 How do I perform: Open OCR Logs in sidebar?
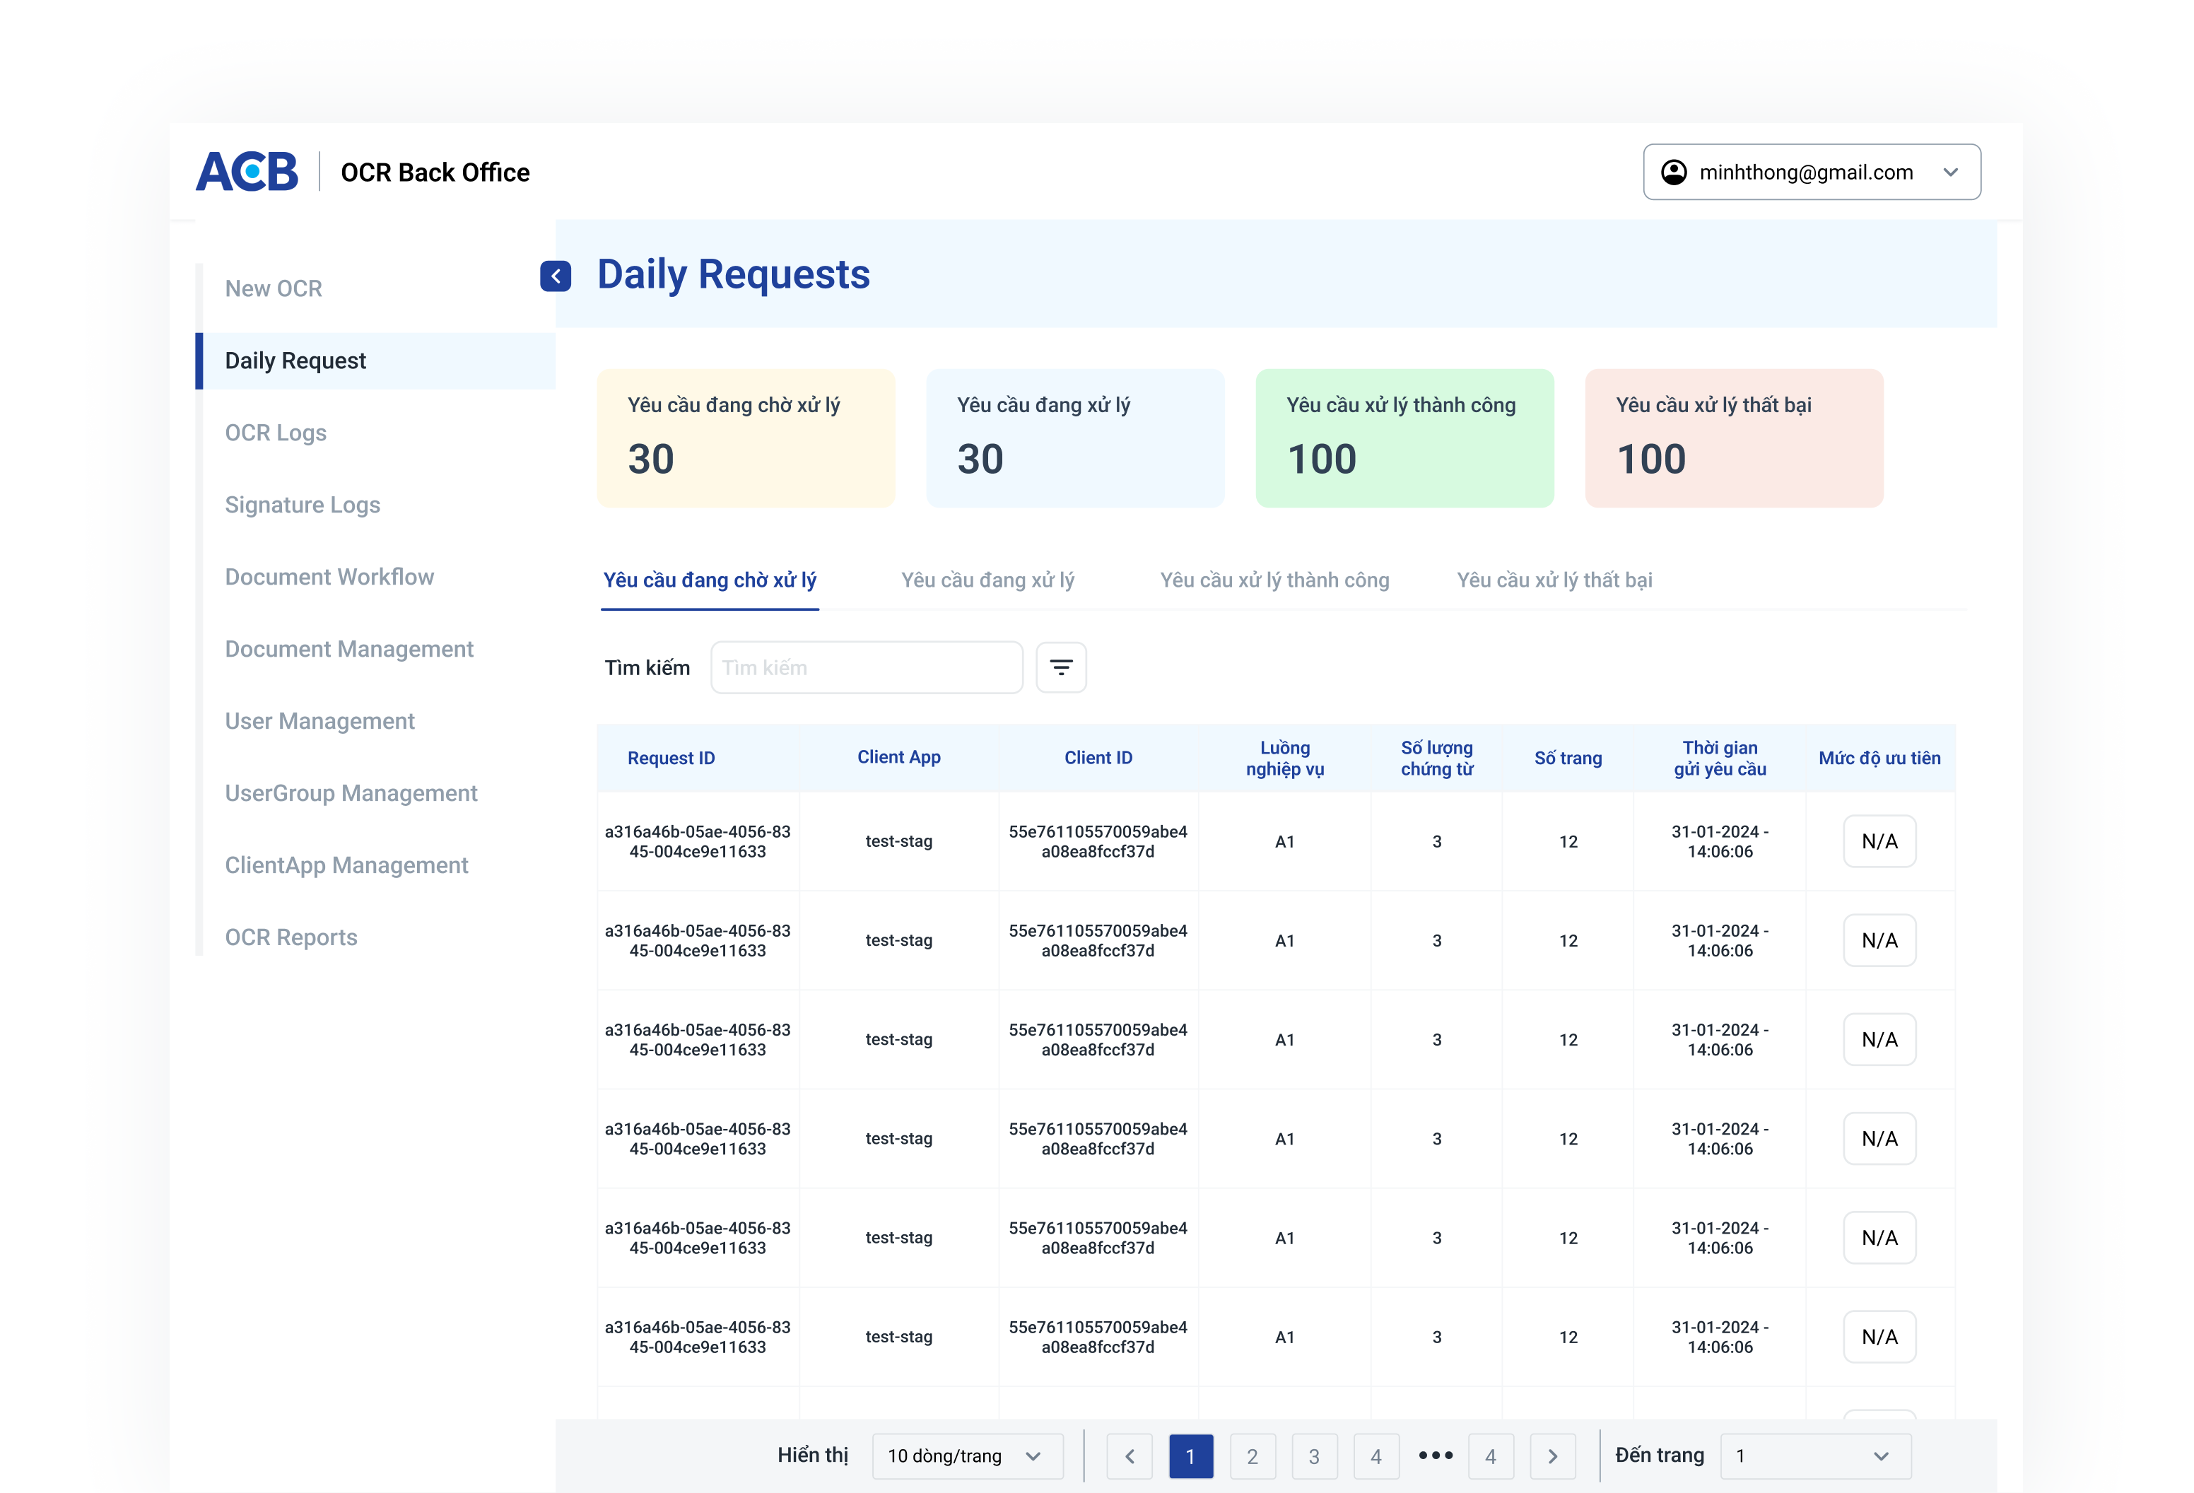click(276, 433)
